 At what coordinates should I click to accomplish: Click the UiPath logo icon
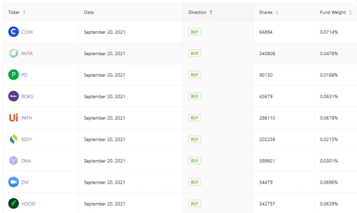14,118
